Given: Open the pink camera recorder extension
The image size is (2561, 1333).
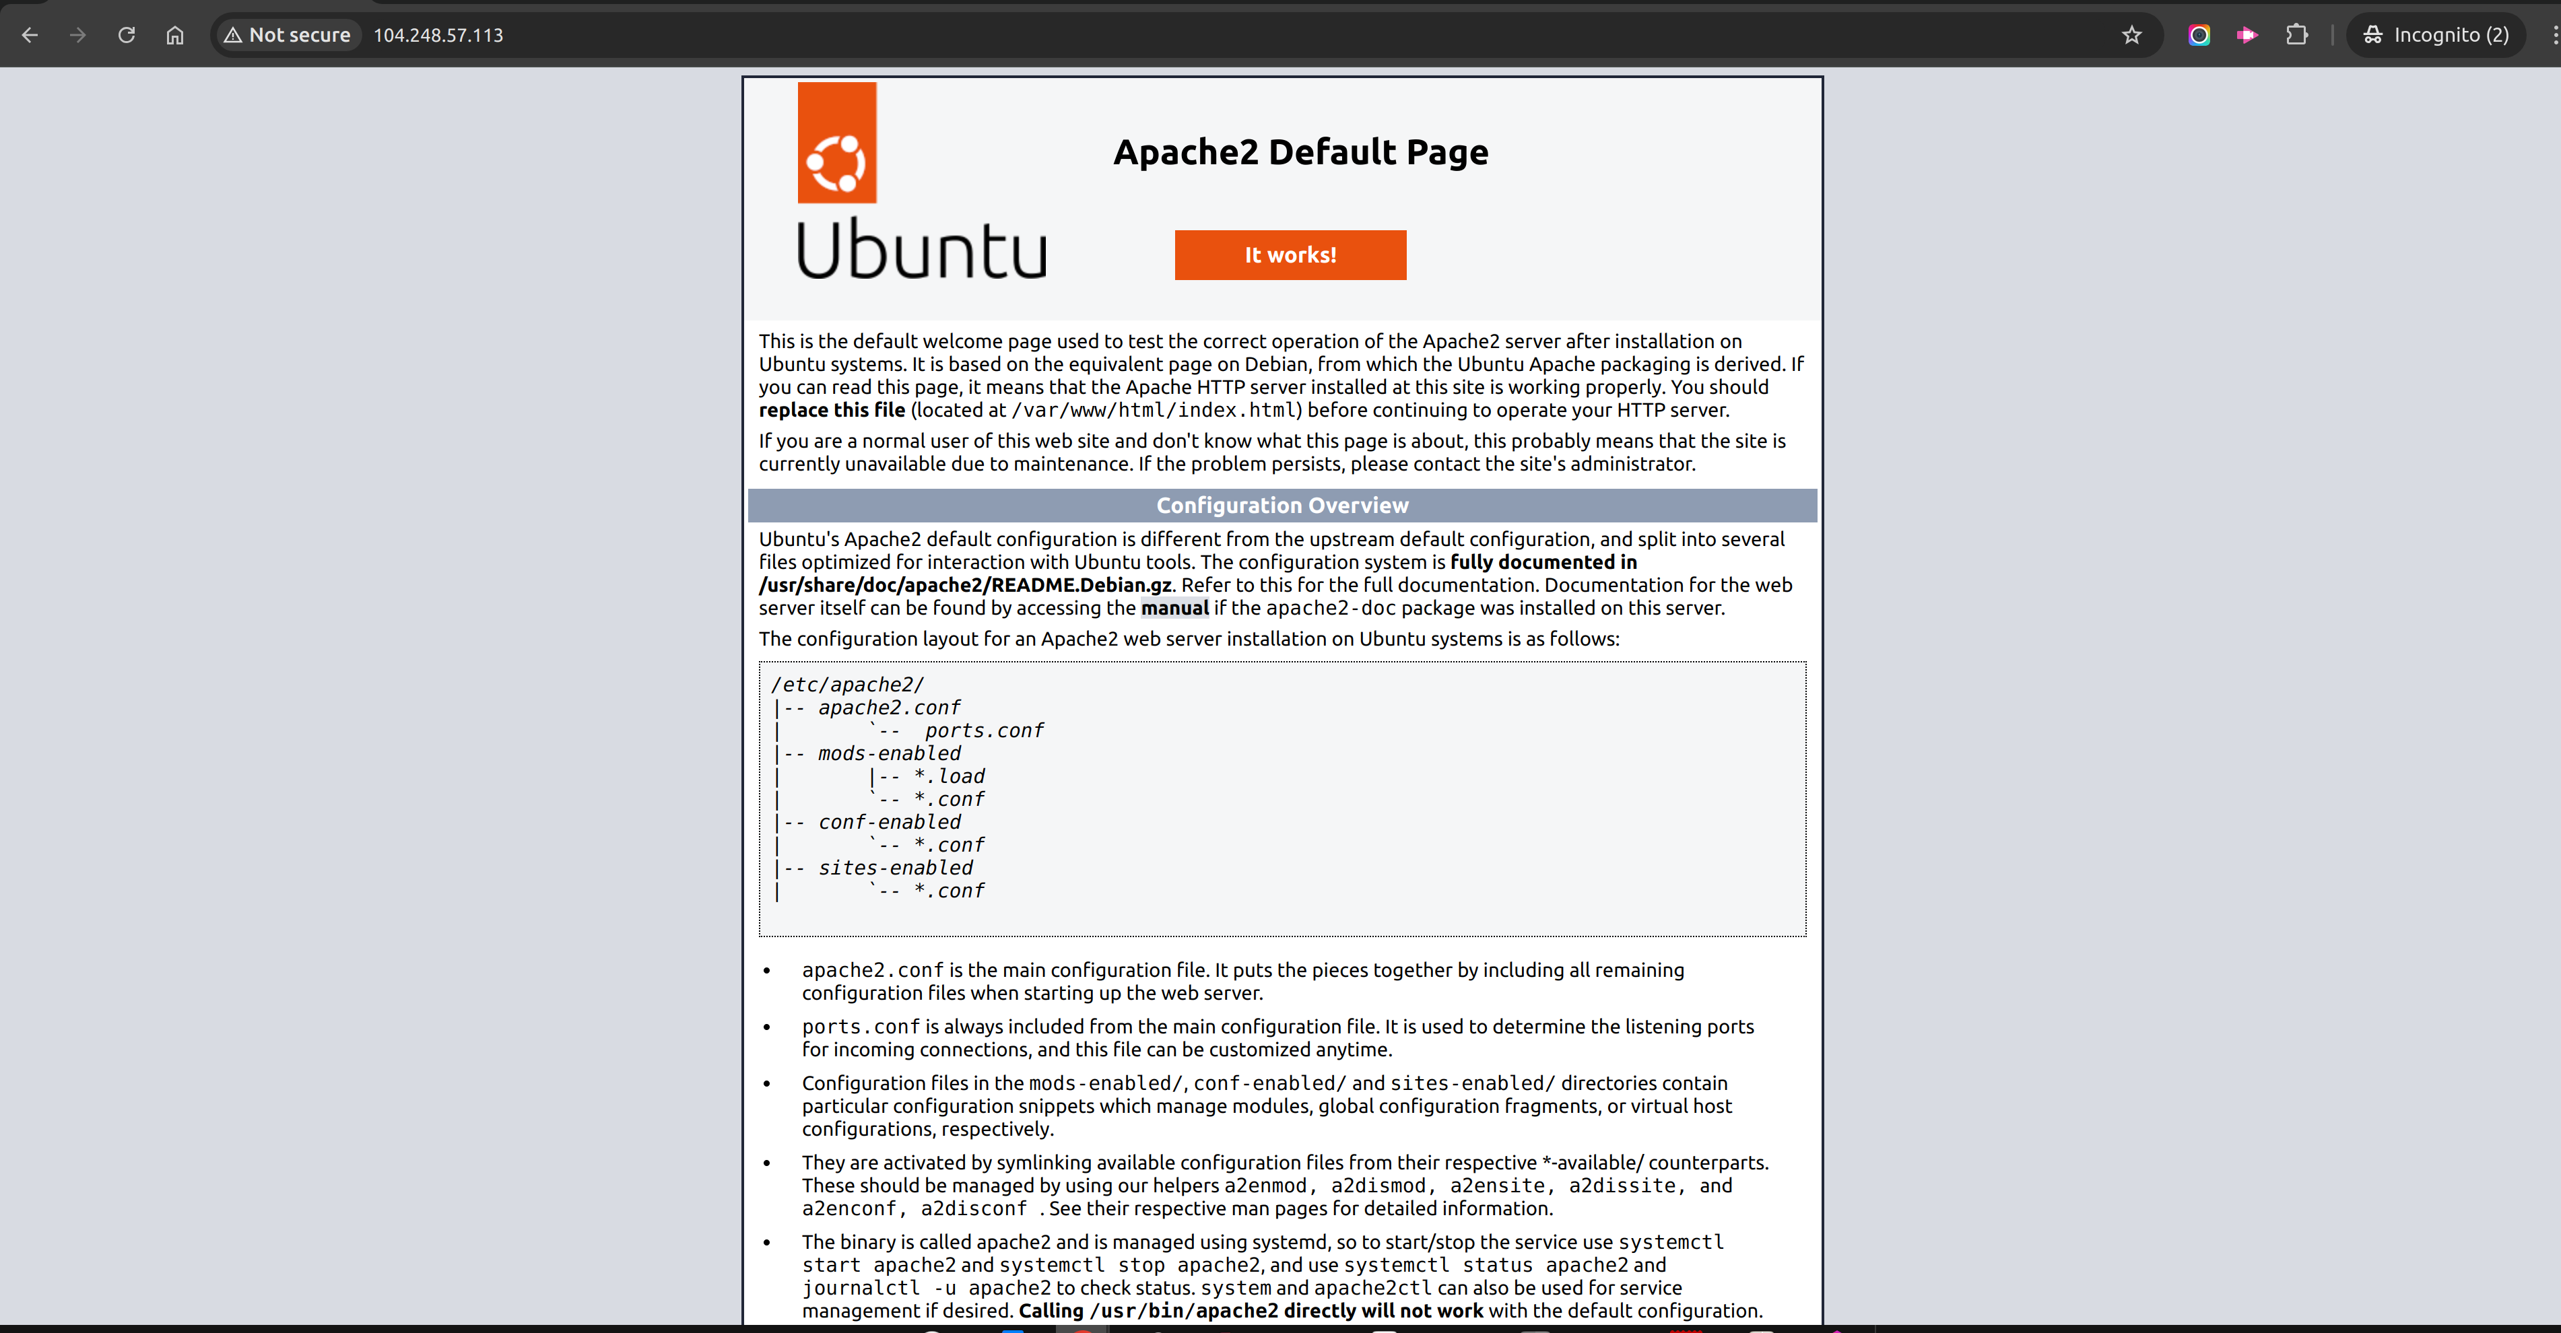Looking at the screenshot, I should 2247,35.
